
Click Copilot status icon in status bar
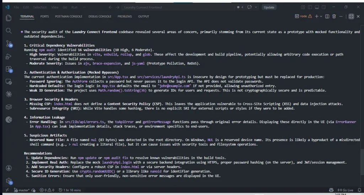click(331, 190)
